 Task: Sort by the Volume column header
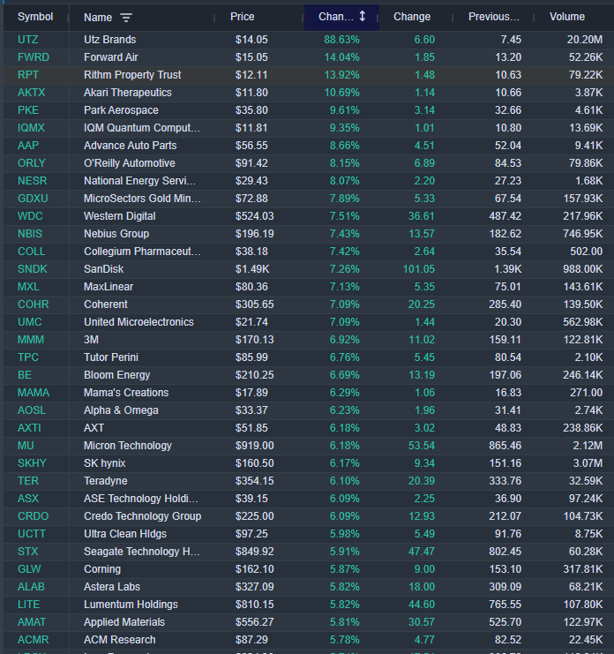point(567,17)
